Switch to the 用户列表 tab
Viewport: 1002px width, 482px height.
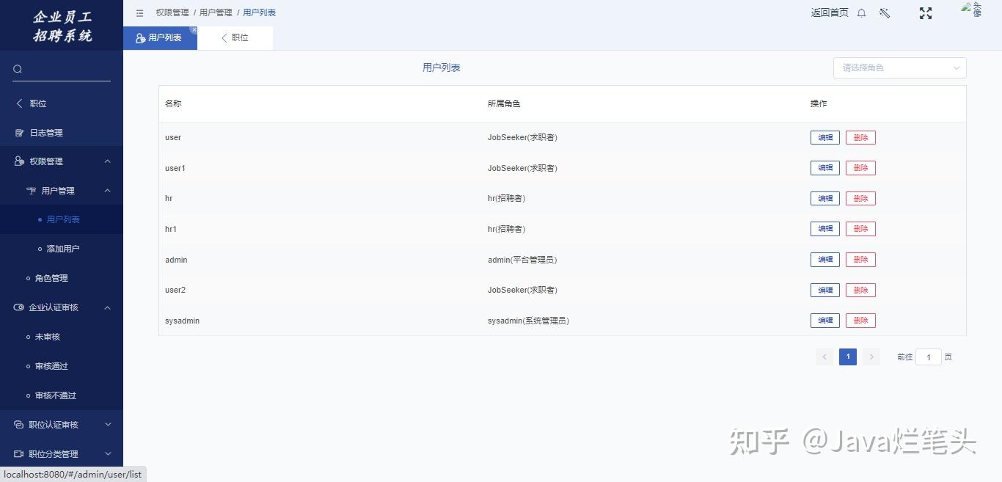click(160, 37)
